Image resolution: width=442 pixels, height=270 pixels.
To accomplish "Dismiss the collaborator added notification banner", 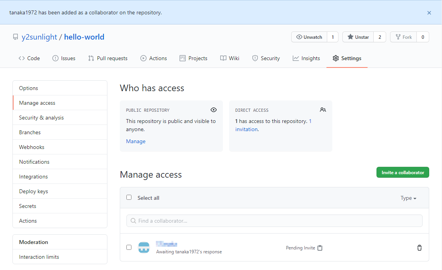I will [429, 13].
